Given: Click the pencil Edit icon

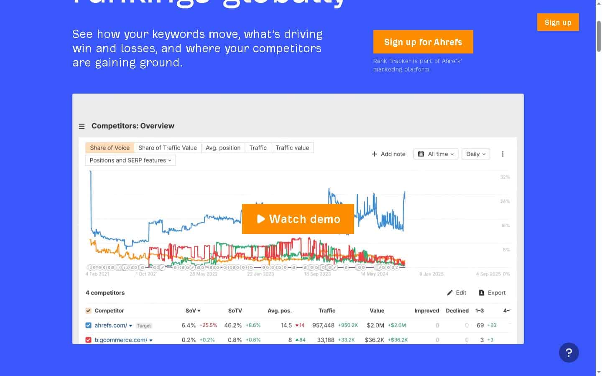Looking at the screenshot, I should tap(450, 293).
